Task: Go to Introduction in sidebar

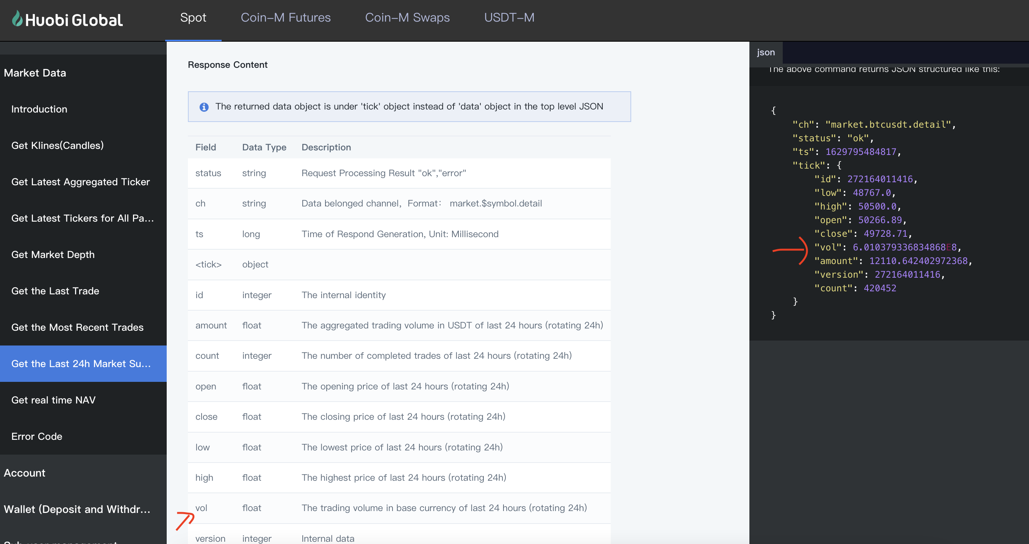Action: [39, 109]
